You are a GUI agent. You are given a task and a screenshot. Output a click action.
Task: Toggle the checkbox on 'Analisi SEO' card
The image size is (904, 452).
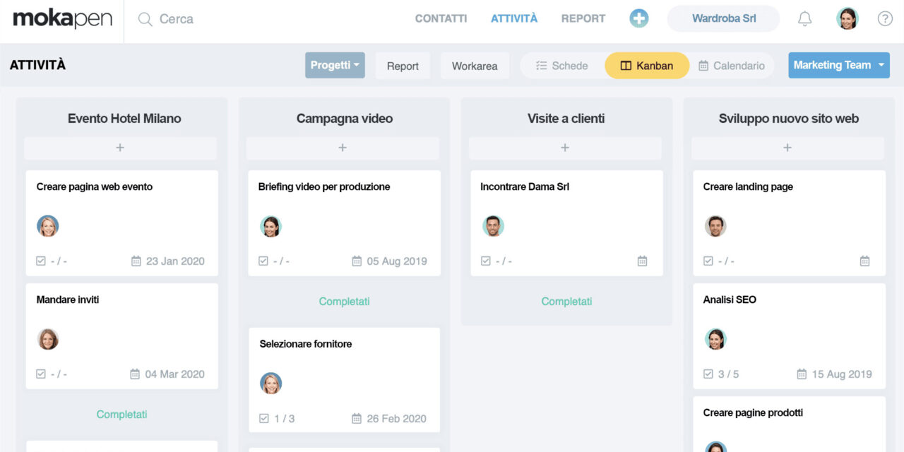708,374
